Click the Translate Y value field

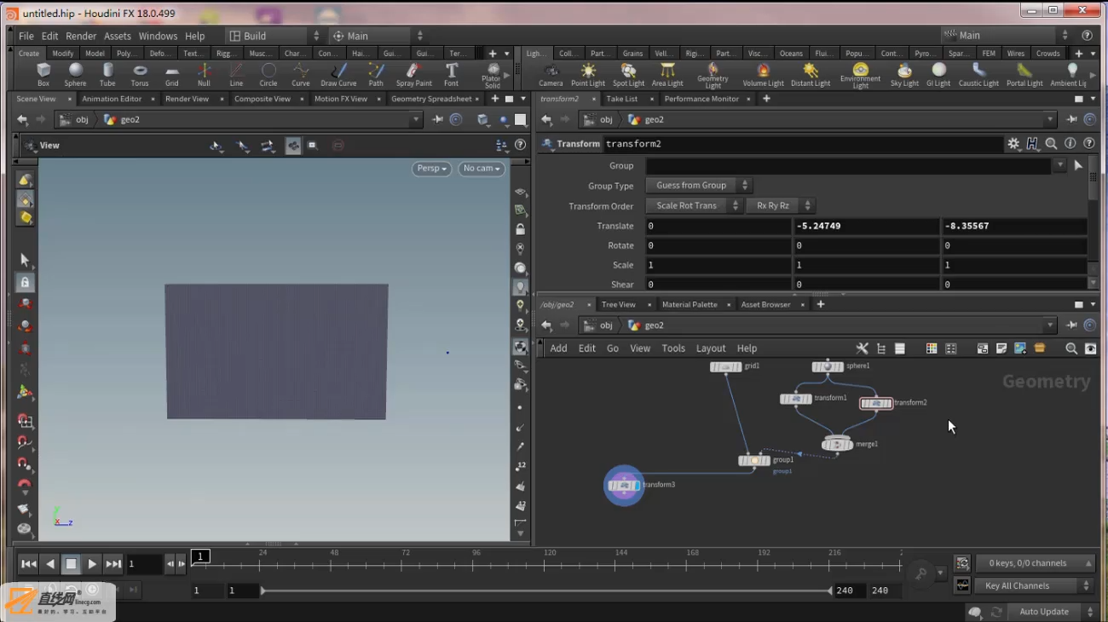coord(866,226)
